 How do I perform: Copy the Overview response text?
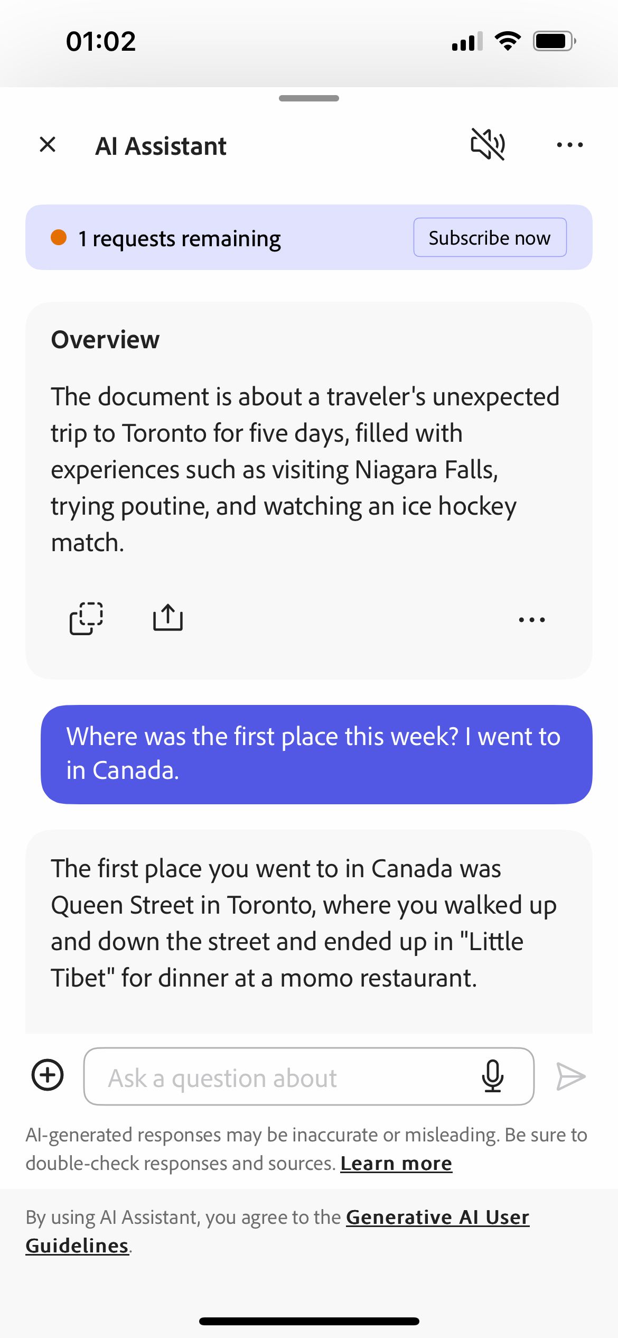86,618
